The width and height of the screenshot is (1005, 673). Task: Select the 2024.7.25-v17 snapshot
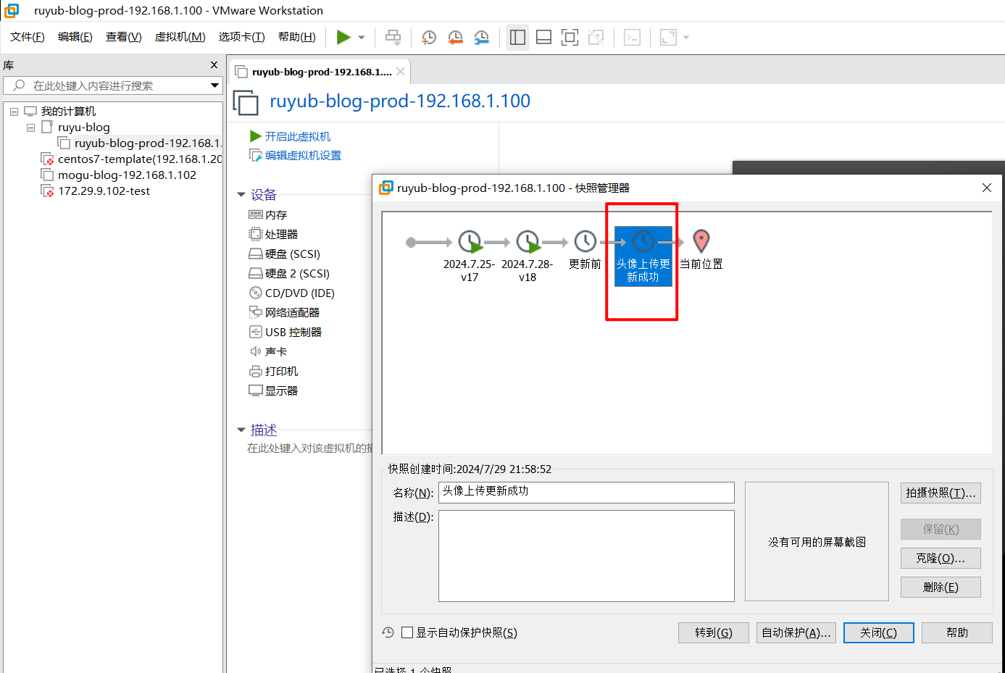(470, 256)
